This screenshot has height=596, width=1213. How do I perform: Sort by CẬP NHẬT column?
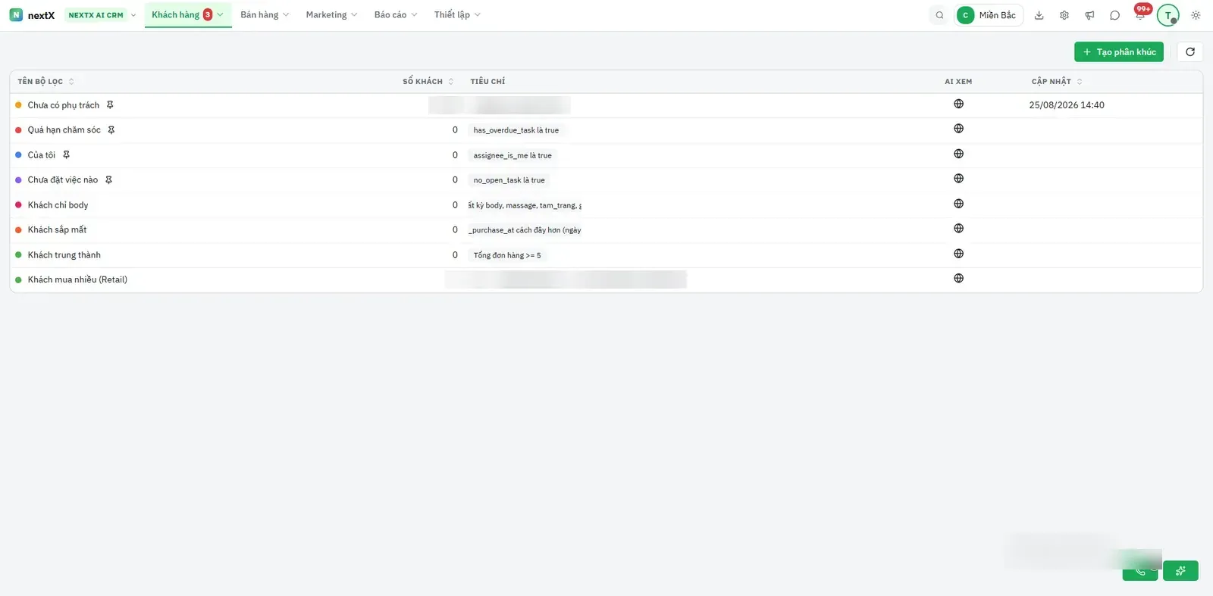click(1057, 82)
